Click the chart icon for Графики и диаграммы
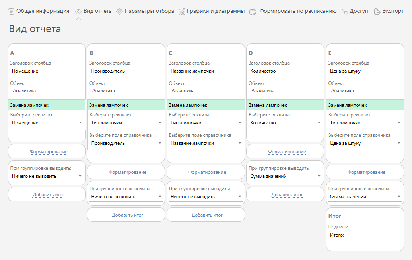 click(x=182, y=12)
